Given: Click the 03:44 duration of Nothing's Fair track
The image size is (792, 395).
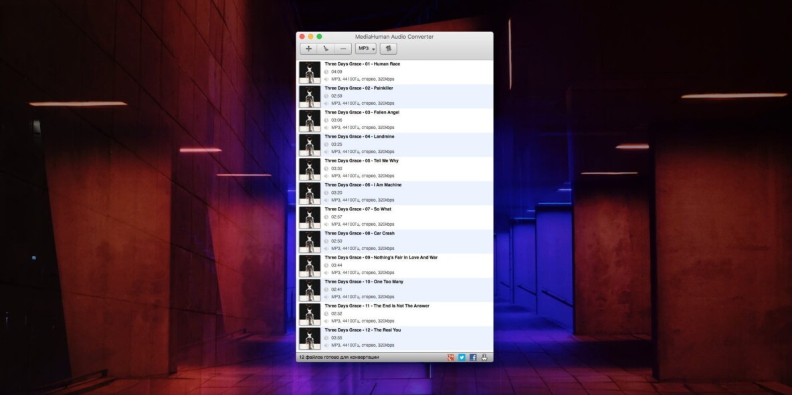Looking at the screenshot, I should coord(336,266).
